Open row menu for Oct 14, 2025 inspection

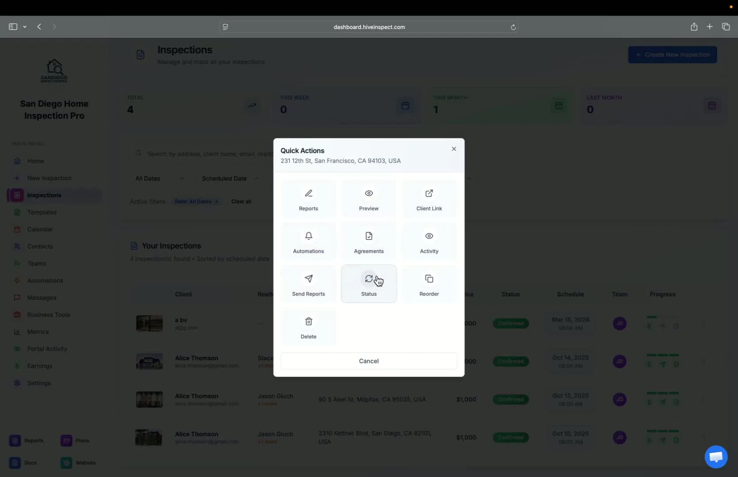704,361
